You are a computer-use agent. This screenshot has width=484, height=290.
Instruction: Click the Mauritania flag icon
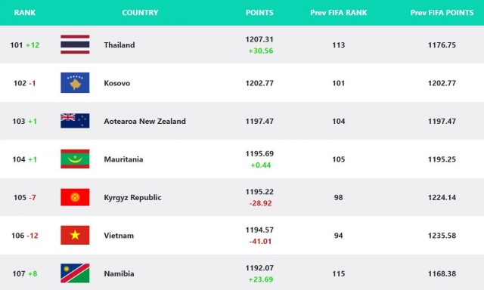click(75, 159)
